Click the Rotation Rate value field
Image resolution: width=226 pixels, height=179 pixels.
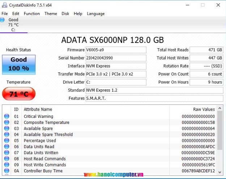(x=206, y=66)
